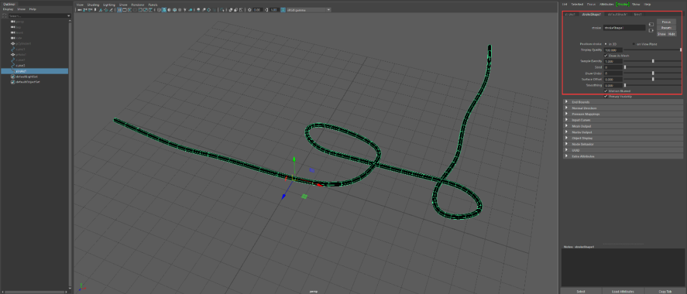
Task: Switch to the time1 tab
Action: (637, 15)
